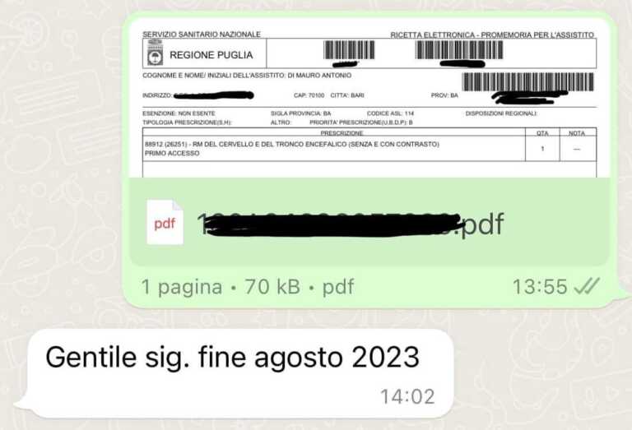Open the redacted .pdf filename

(351, 224)
